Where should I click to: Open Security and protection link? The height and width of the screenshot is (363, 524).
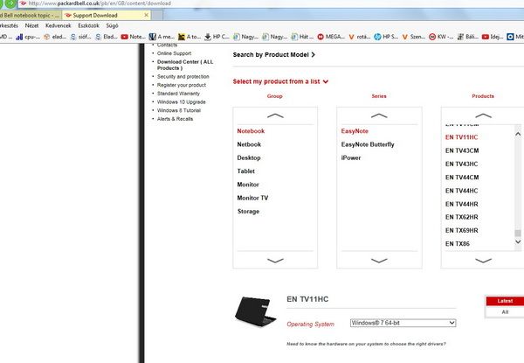[183, 77]
